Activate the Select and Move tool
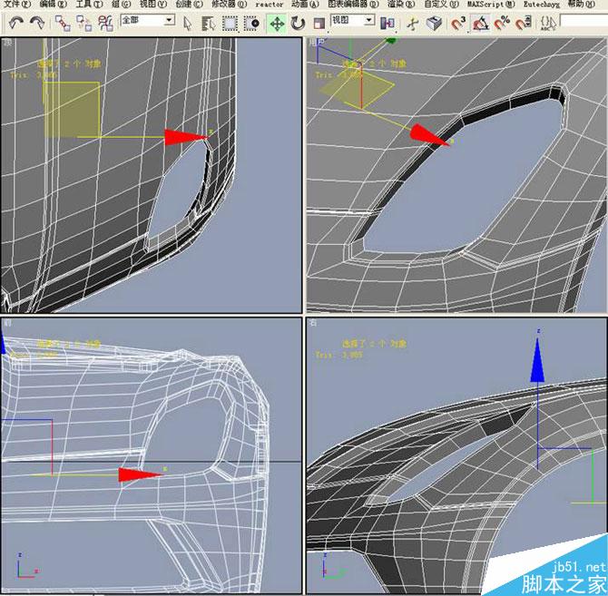Image resolution: width=608 pixels, height=596 pixels. [x=277, y=24]
